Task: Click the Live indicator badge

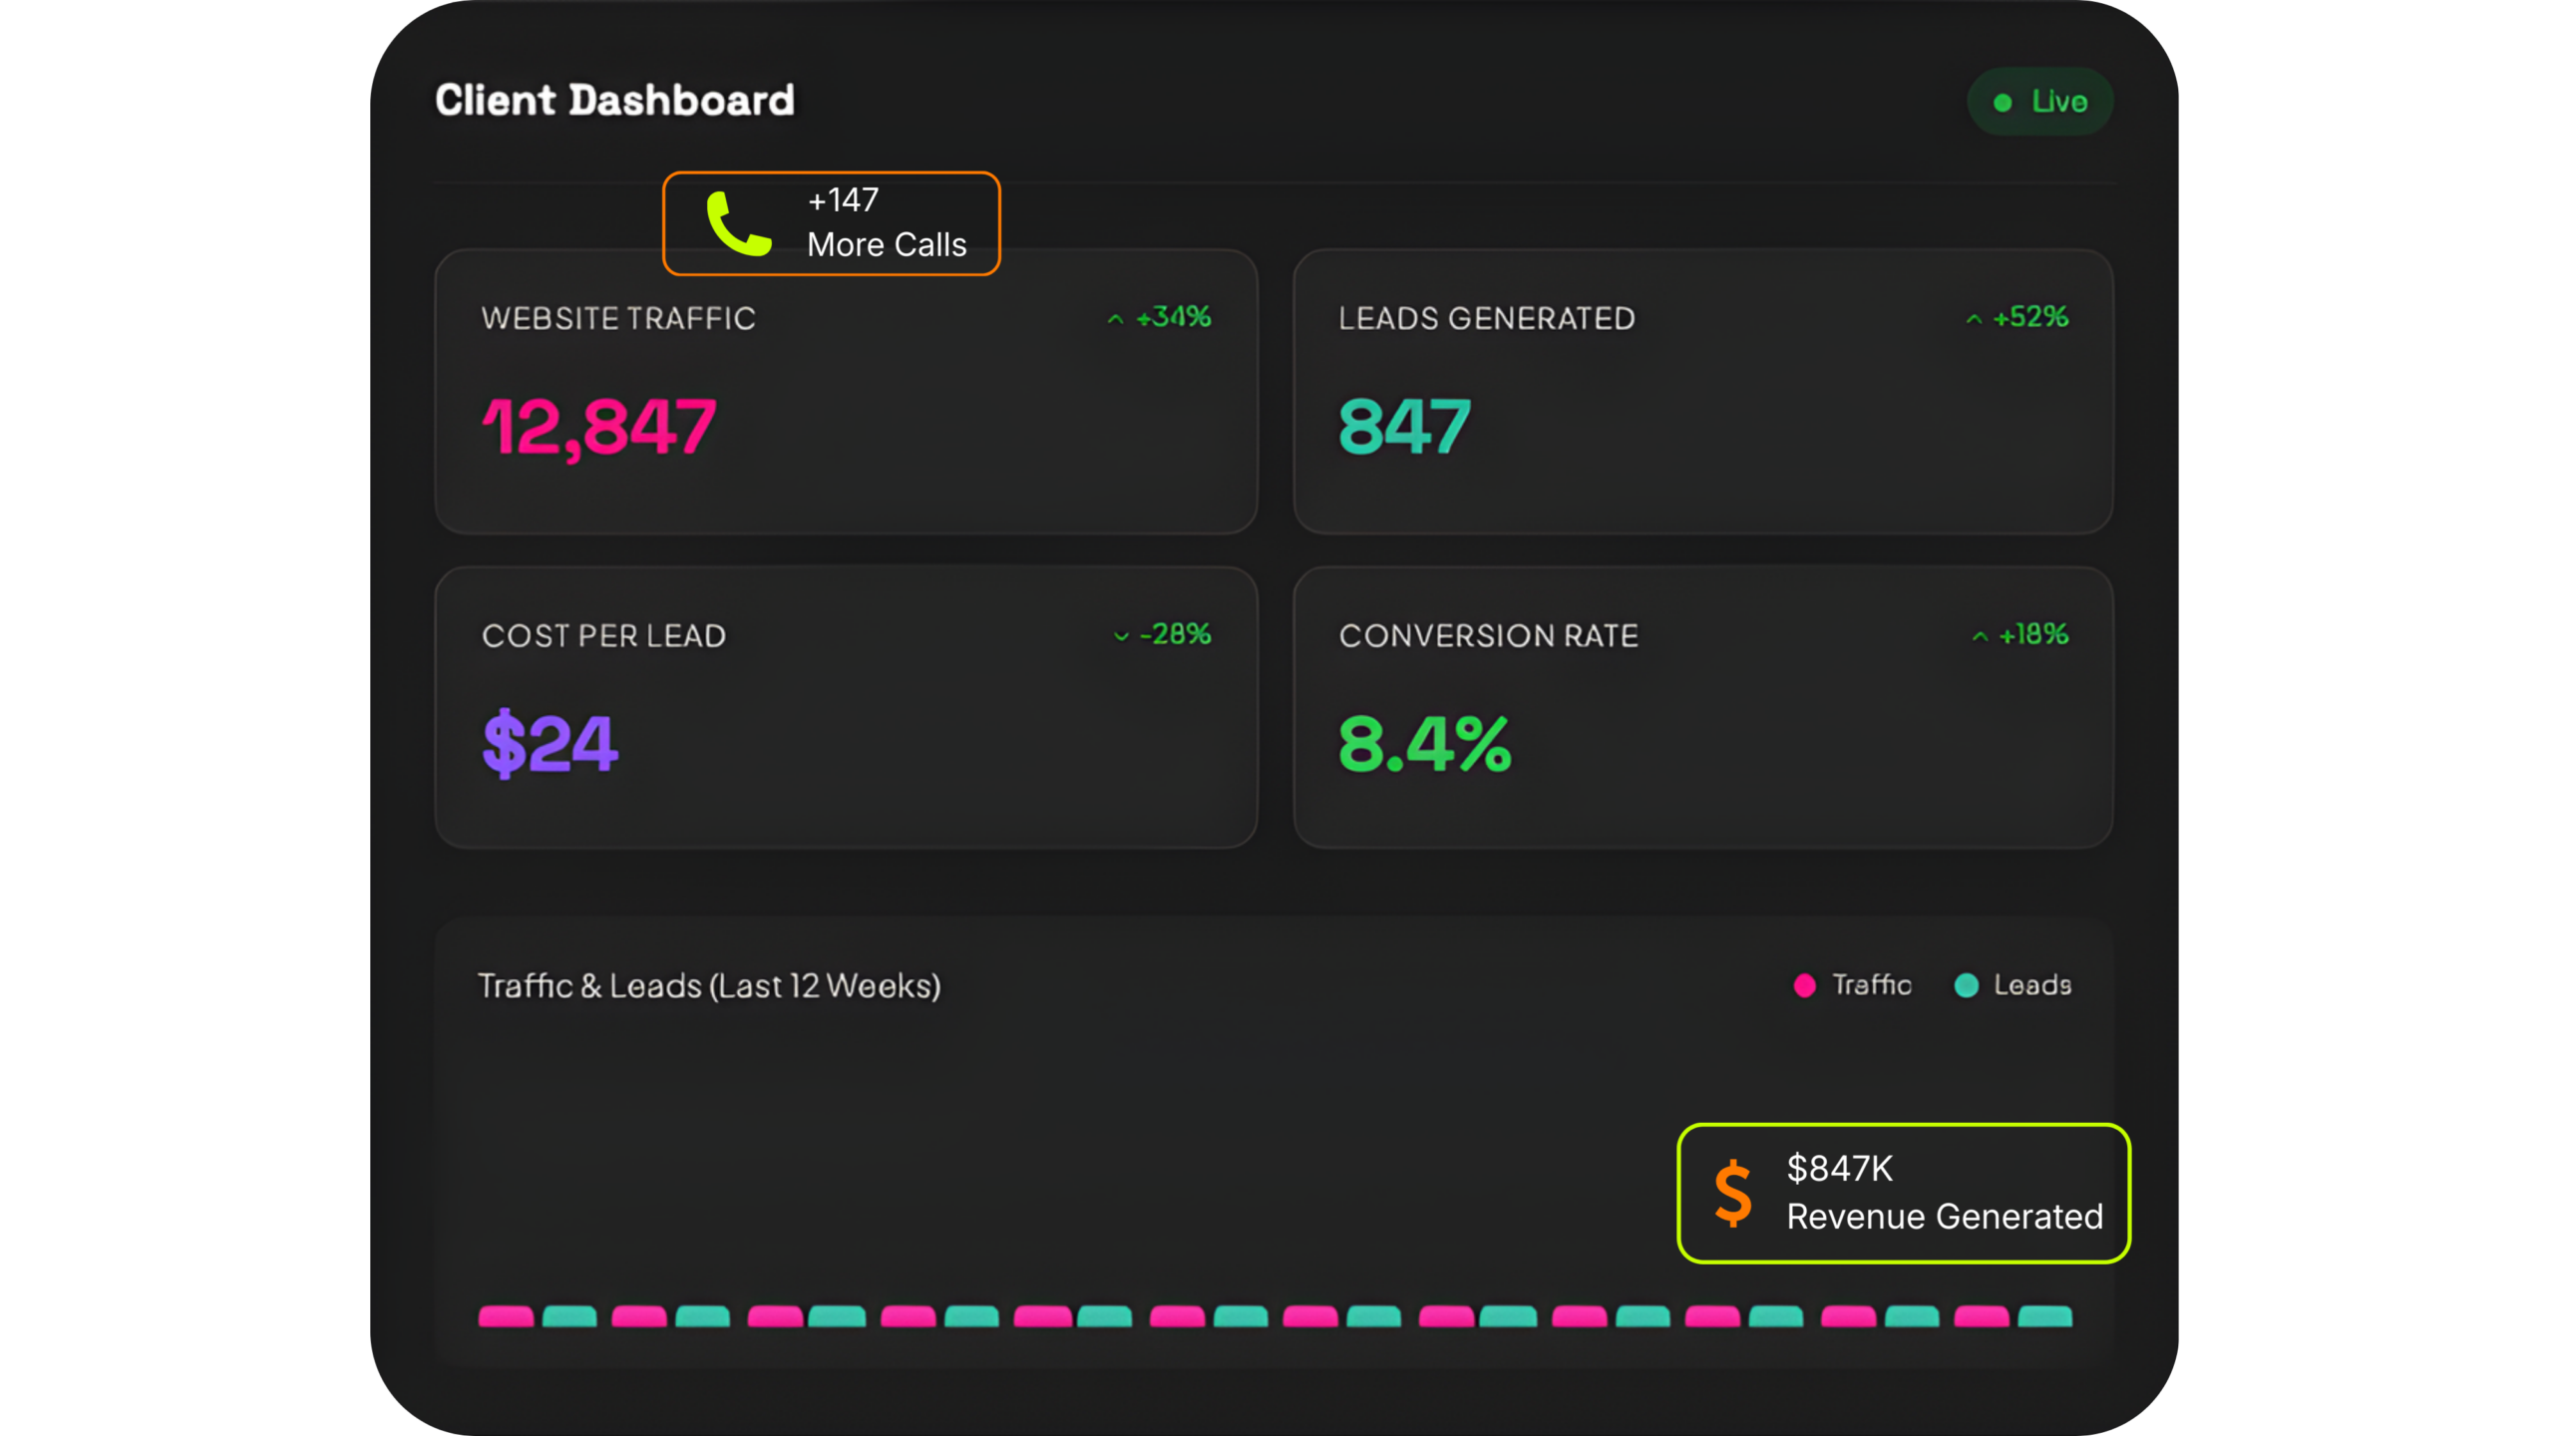Action: point(2039,102)
